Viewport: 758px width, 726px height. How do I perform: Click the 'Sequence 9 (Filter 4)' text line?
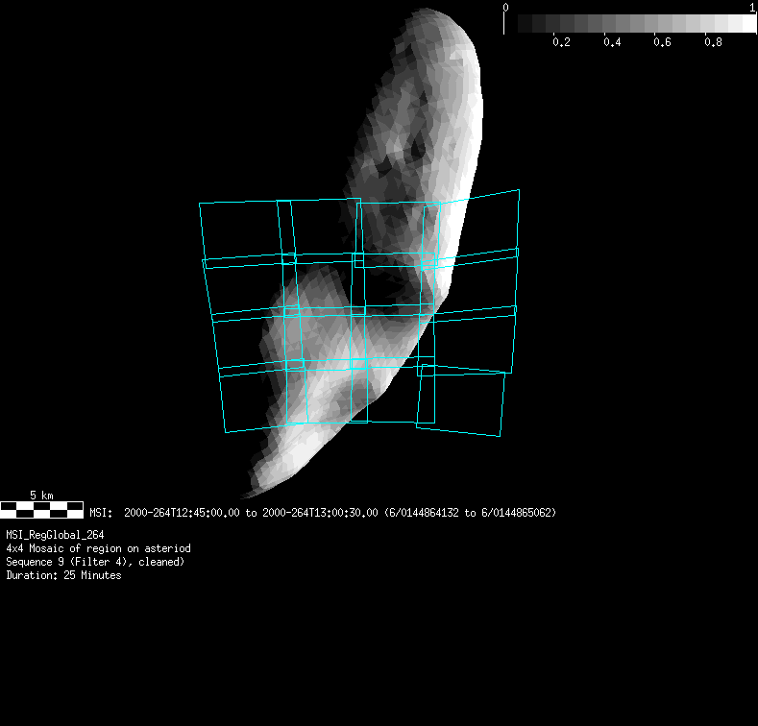pos(95,562)
